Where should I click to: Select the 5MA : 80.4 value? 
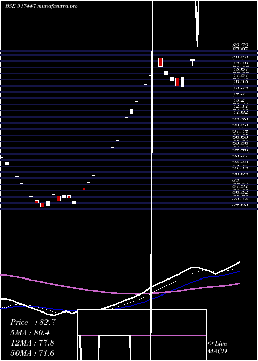tap(30, 333)
